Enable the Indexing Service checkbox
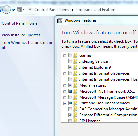 click(x=70, y=61)
